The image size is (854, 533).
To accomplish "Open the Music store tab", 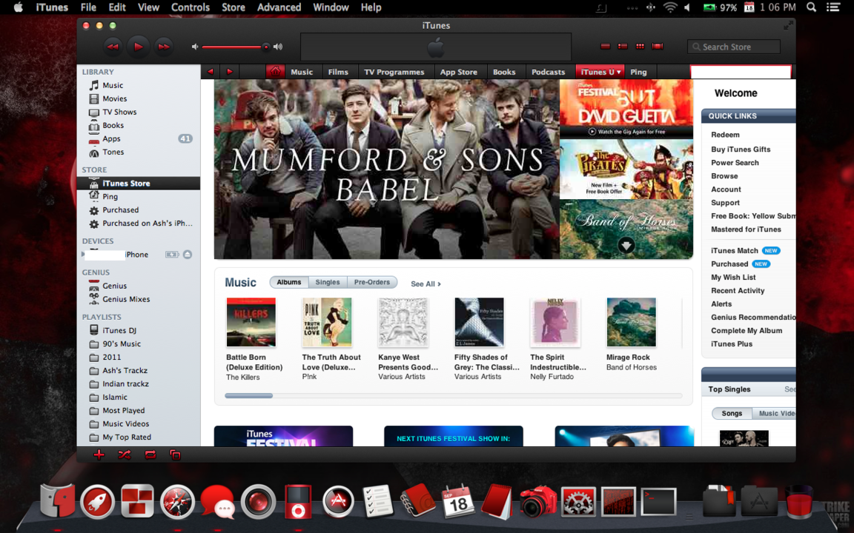I will pyautogui.click(x=302, y=72).
